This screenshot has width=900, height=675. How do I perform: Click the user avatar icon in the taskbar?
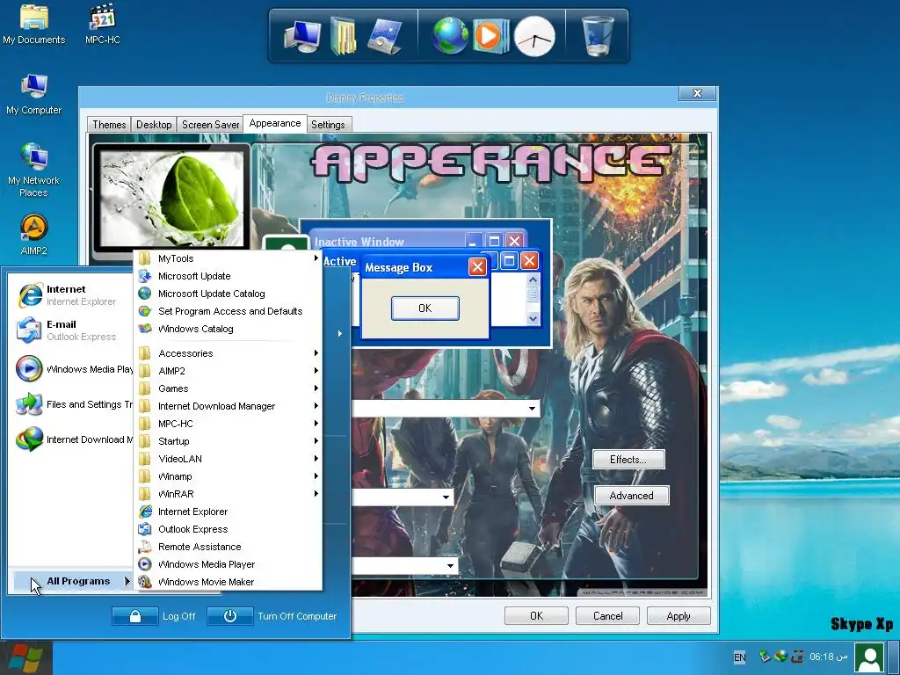(x=869, y=657)
